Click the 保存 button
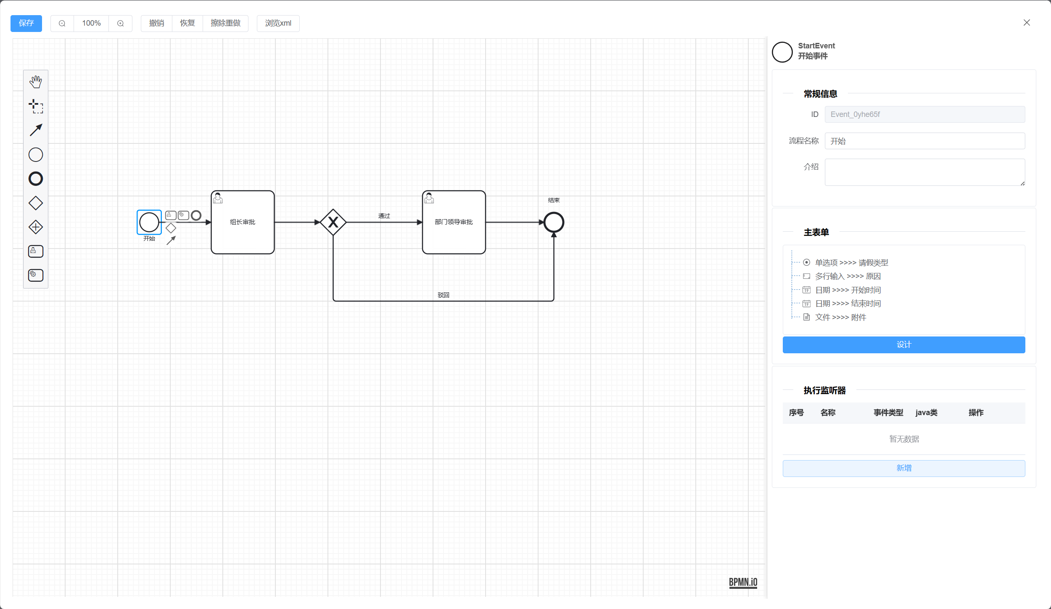 click(26, 24)
